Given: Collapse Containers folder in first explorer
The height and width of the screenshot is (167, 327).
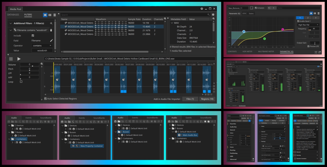Looking at the screenshot, I should (x=9, y=139).
